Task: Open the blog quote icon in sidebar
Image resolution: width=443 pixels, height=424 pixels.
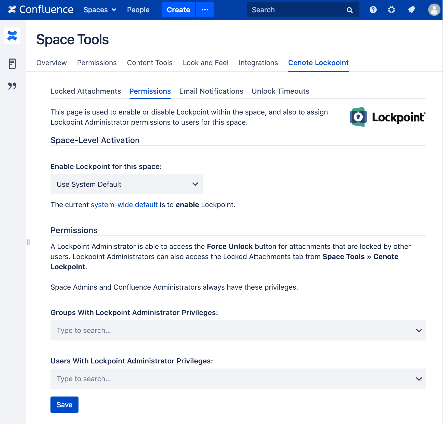Action: [12, 86]
